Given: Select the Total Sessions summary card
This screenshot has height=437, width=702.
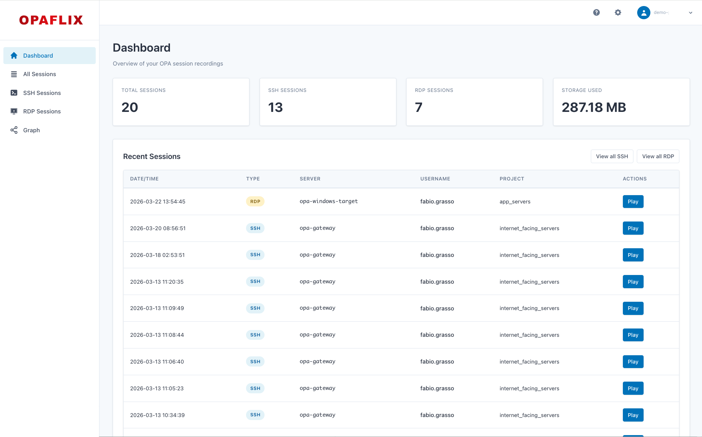Looking at the screenshot, I should (x=181, y=102).
